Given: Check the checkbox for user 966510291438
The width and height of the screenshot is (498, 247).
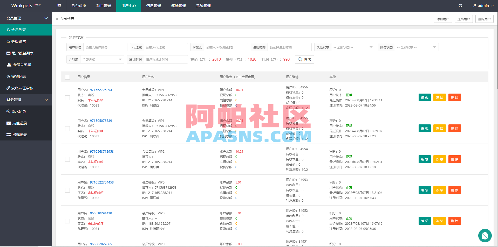Looking at the screenshot, I should (x=67, y=221).
